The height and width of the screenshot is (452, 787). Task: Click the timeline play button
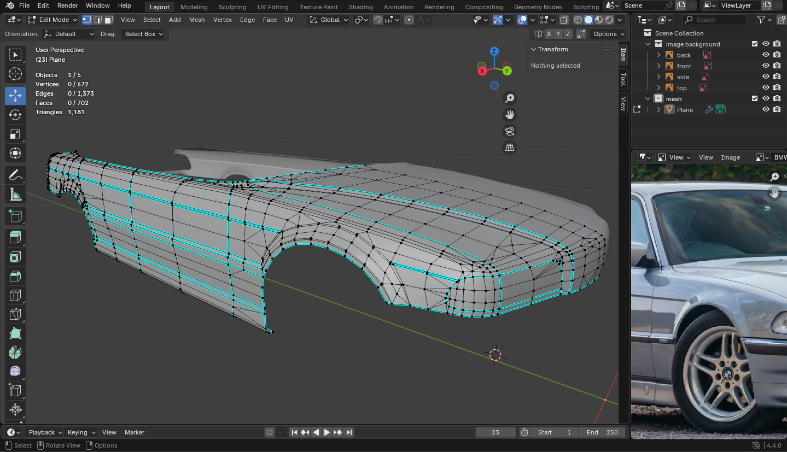click(327, 432)
